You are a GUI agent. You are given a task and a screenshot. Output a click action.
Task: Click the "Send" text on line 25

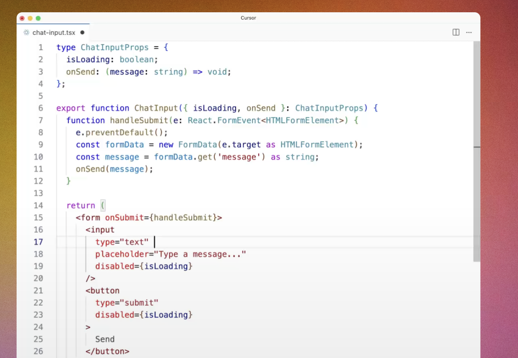pyautogui.click(x=105, y=339)
